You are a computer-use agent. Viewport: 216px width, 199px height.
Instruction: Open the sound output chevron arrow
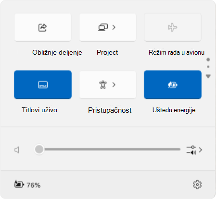point(200,150)
